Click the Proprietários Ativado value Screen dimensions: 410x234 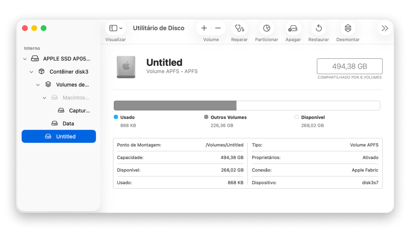click(371, 158)
